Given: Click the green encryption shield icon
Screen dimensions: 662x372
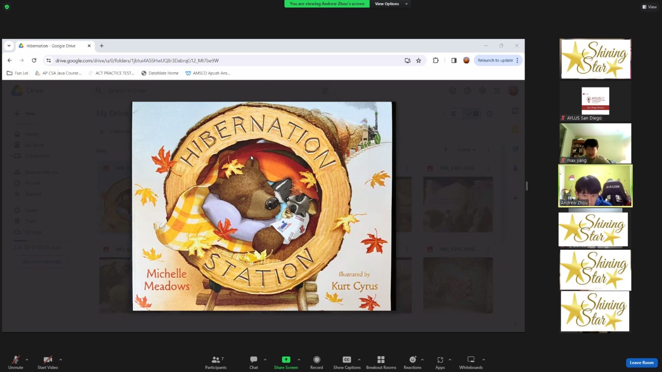Looking at the screenshot, I should (x=7, y=7).
